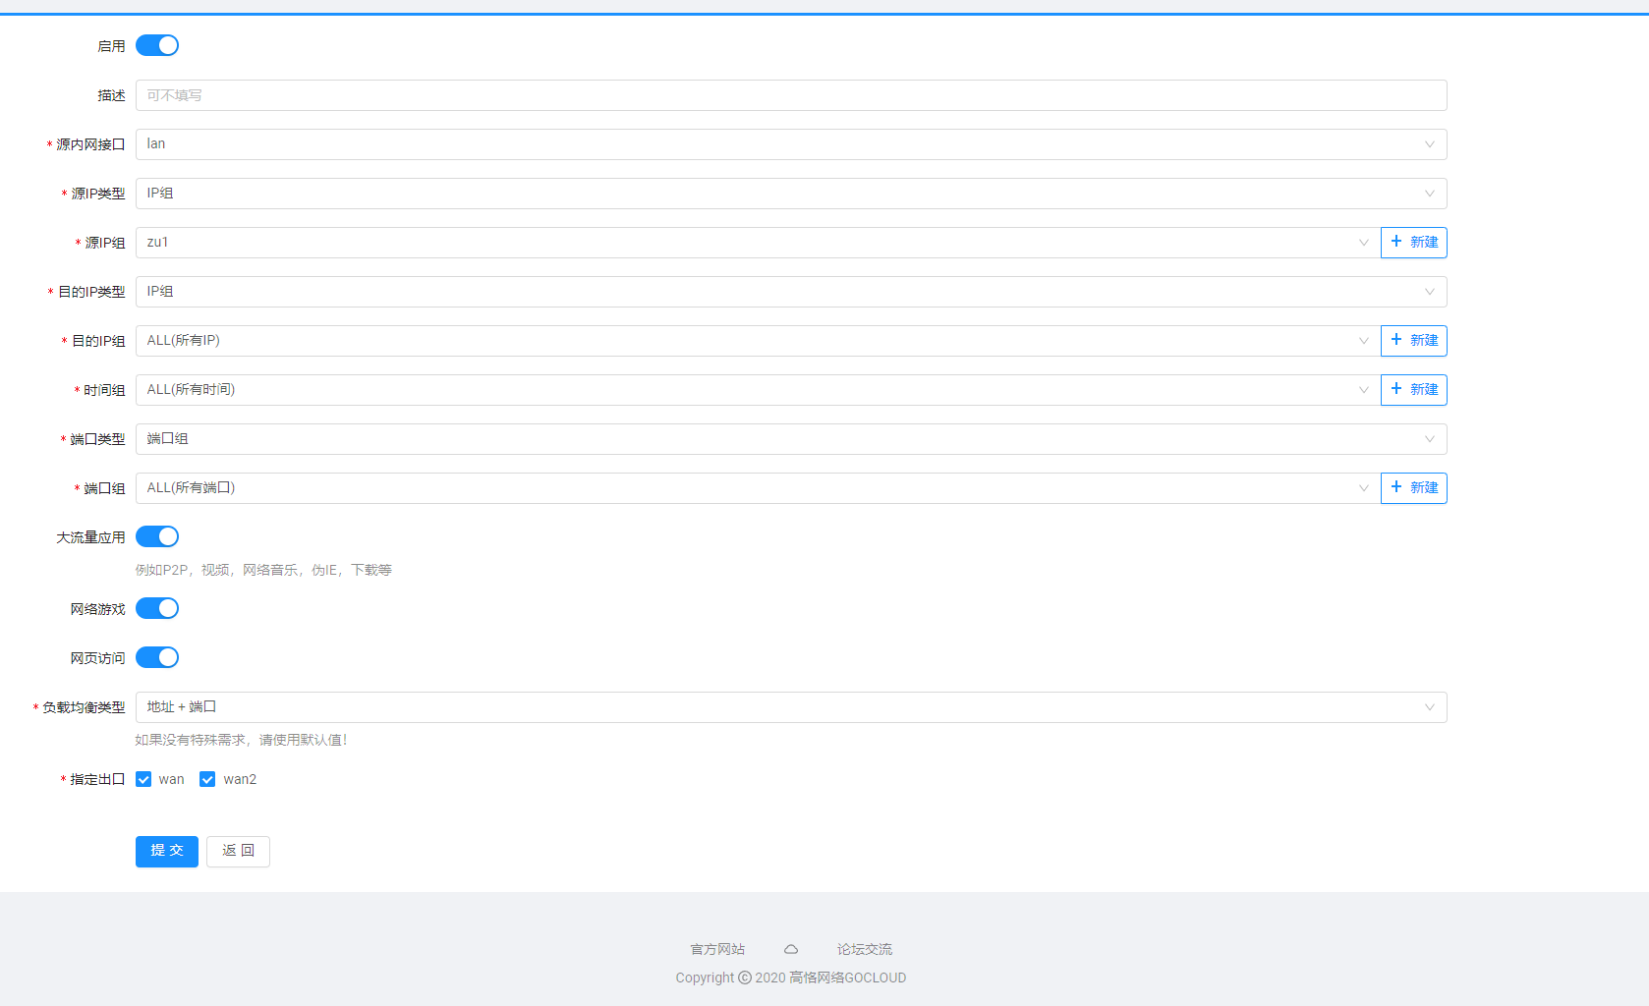Screen dimensions: 1649x1006
Task: Turn off the 网络游戏 switch
Action: click(157, 608)
